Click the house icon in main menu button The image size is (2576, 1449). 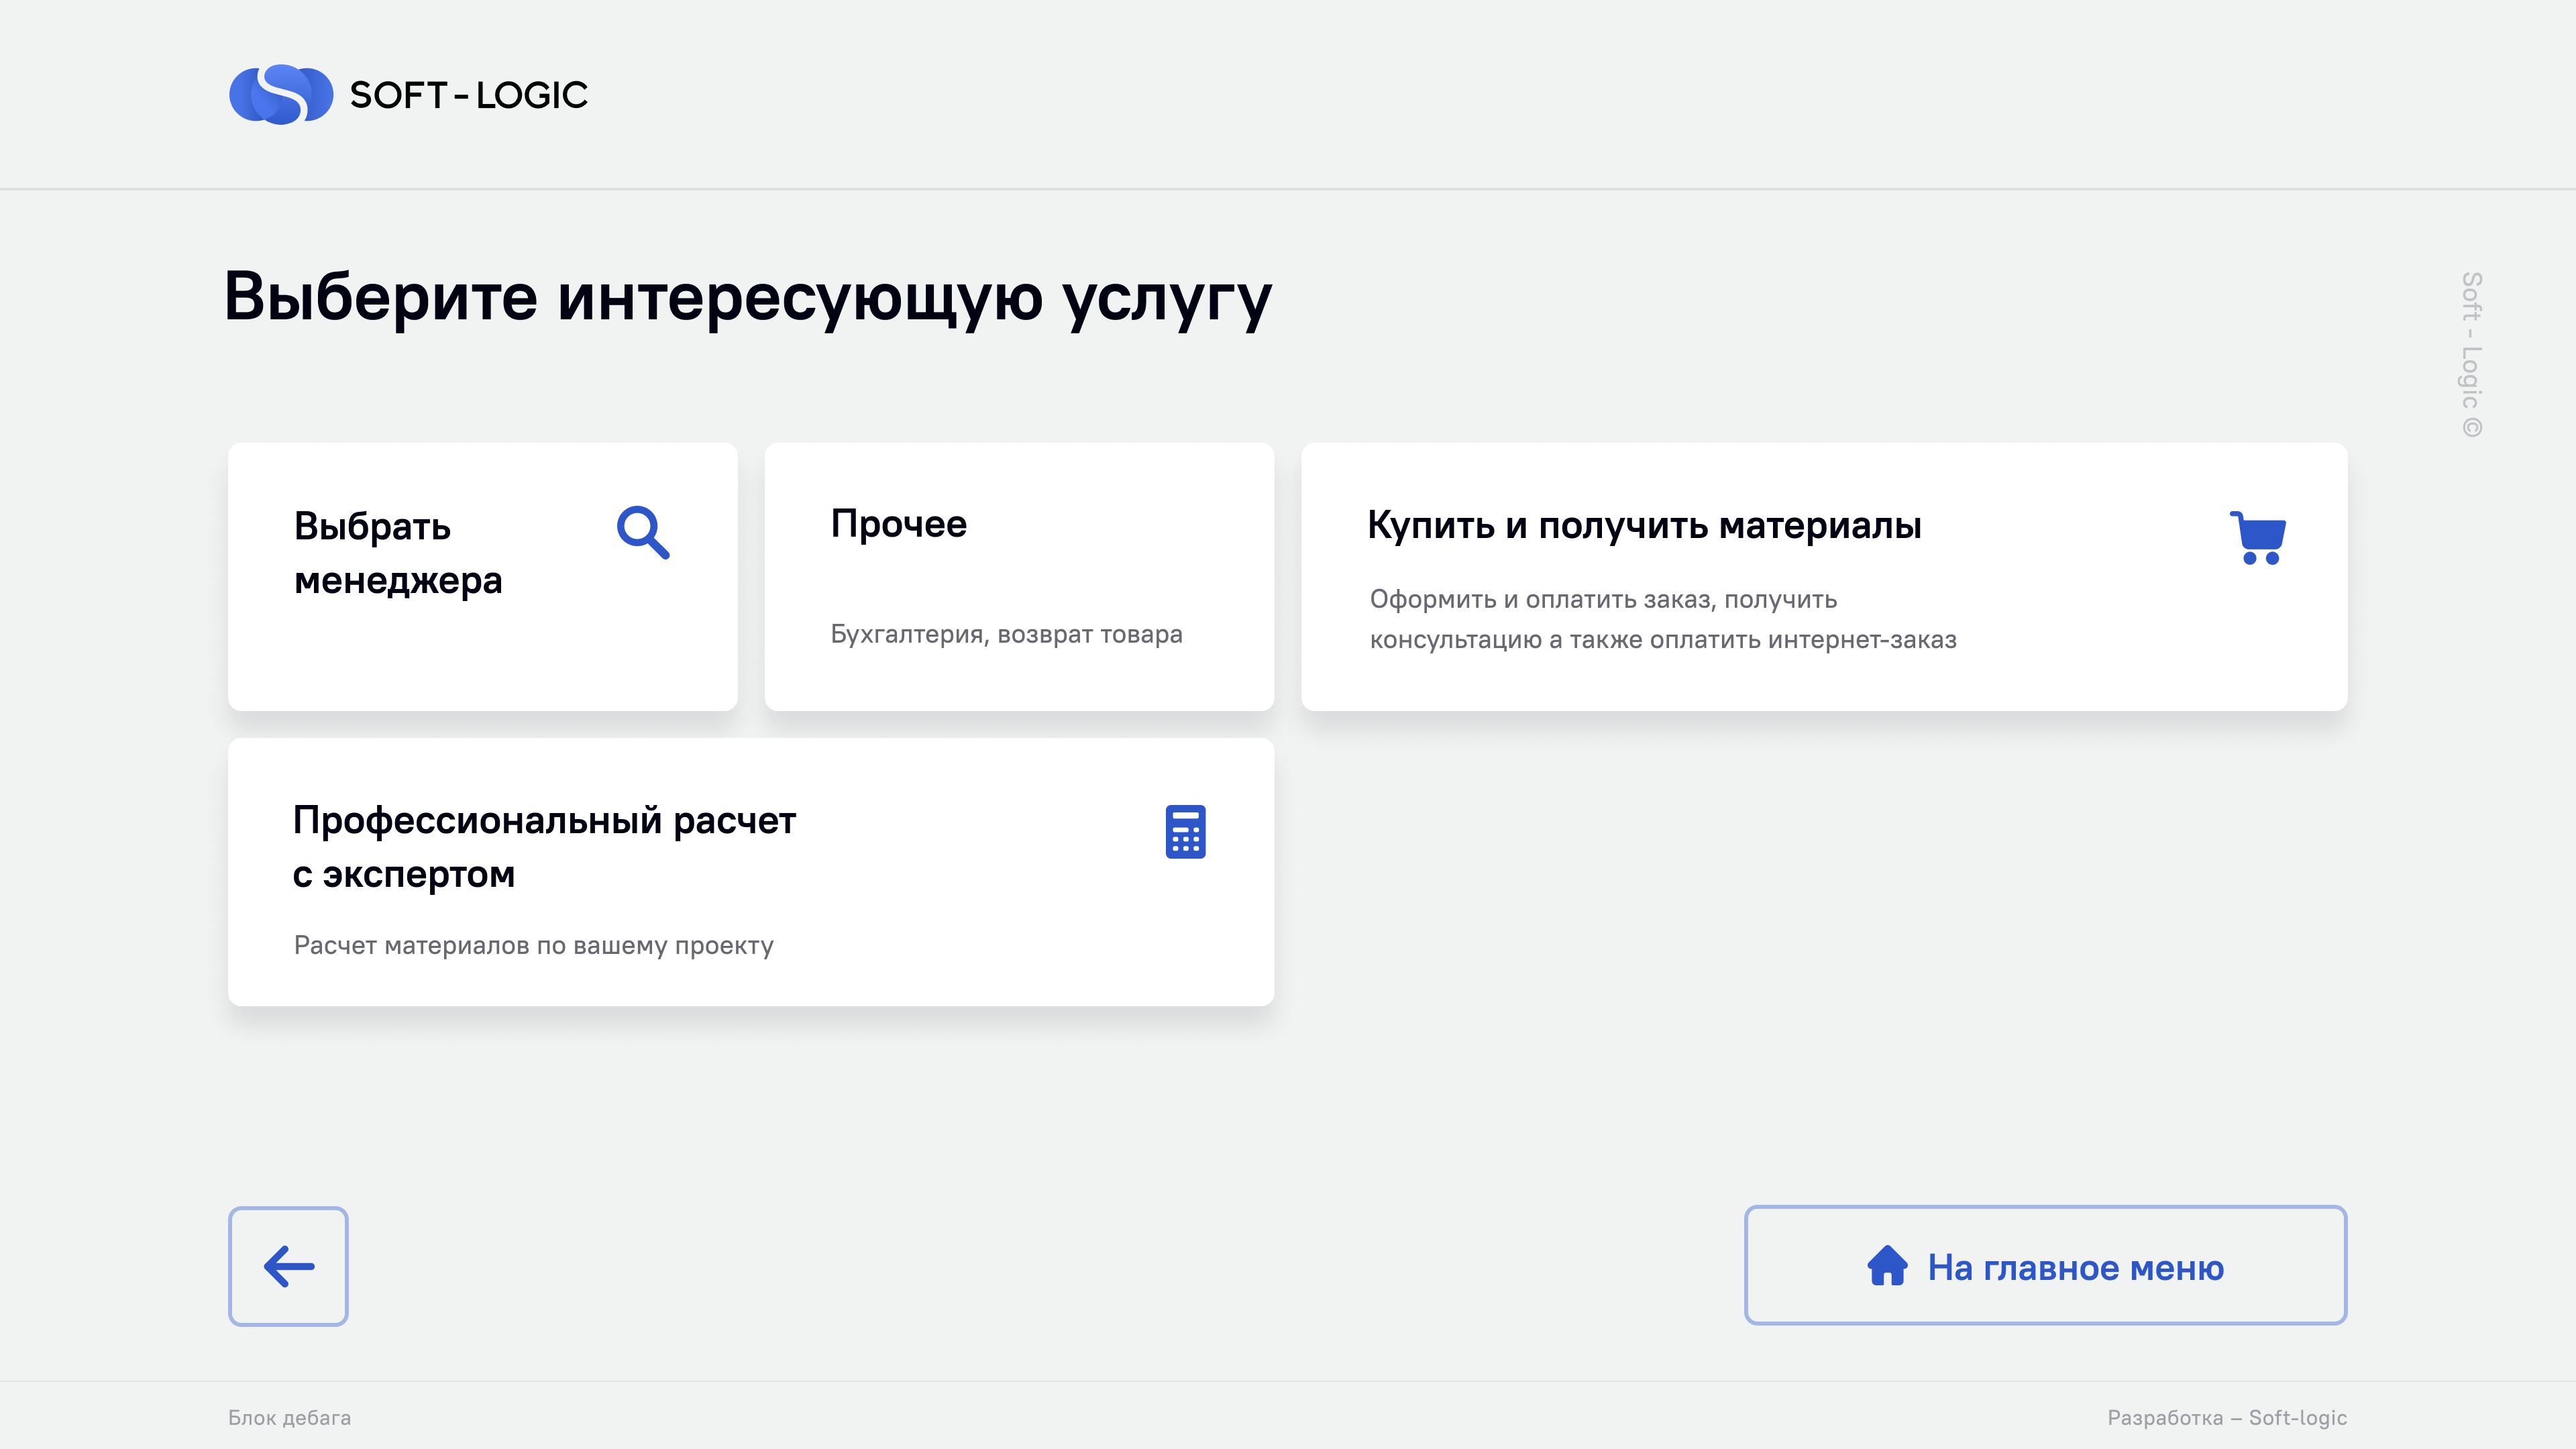tap(1887, 1266)
